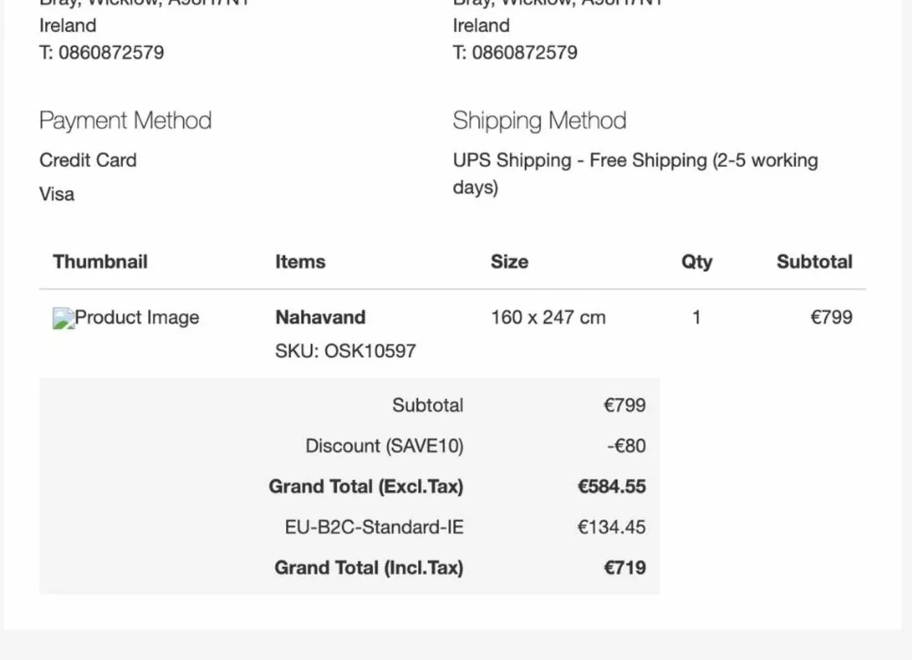Screen dimensions: 912x660
Task: Click the Qty column header
Action: (696, 262)
